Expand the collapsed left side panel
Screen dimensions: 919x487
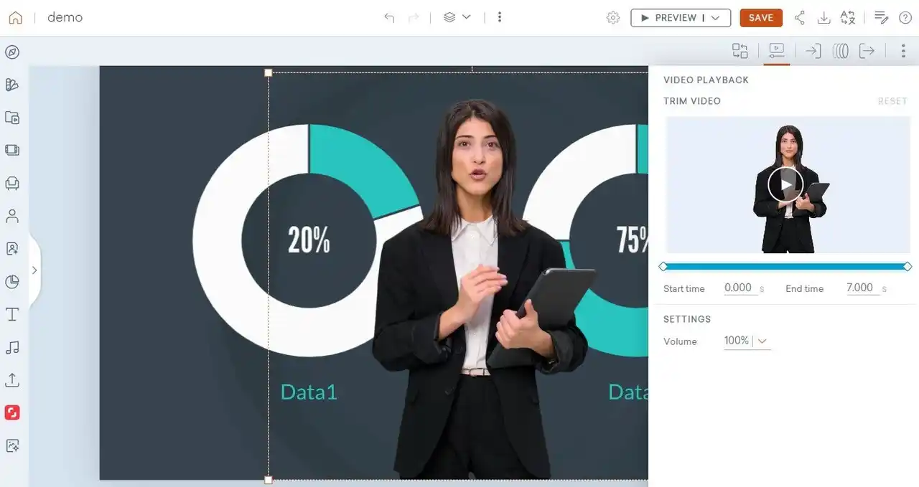(x=34, y=270)
